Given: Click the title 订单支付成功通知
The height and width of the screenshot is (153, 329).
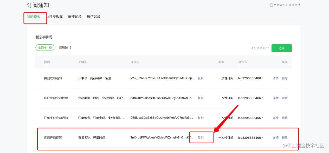Looking at the screenshot, I should (56, 118).
